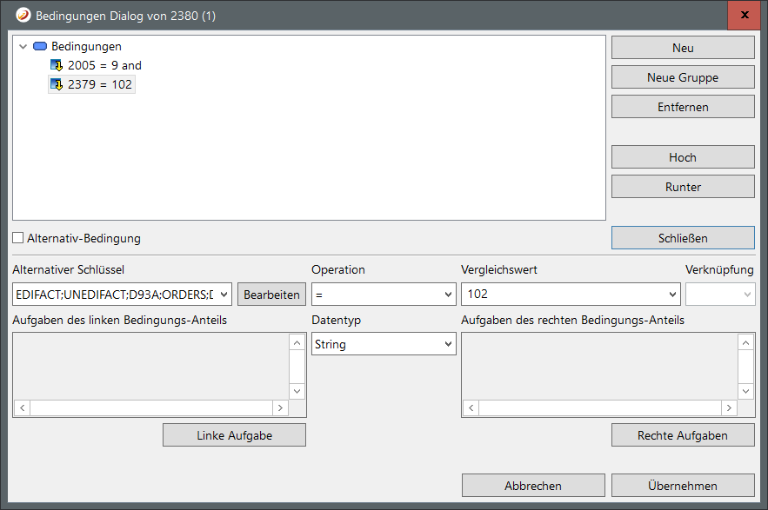Screen dimensions: 768x510
Task: Collapse the Bedingungen tree node
Action: tap(23, 46)
